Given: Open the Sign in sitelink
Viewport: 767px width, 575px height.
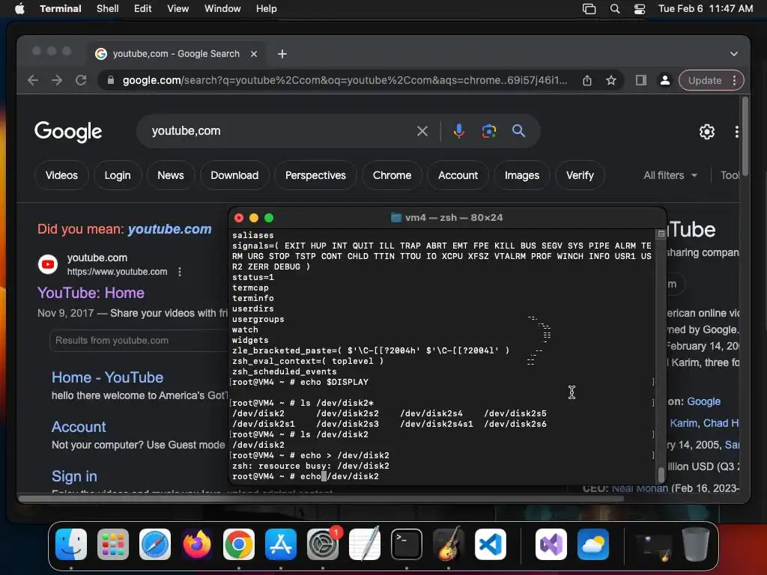Looking at the screenshot, I should pos(74,476).
